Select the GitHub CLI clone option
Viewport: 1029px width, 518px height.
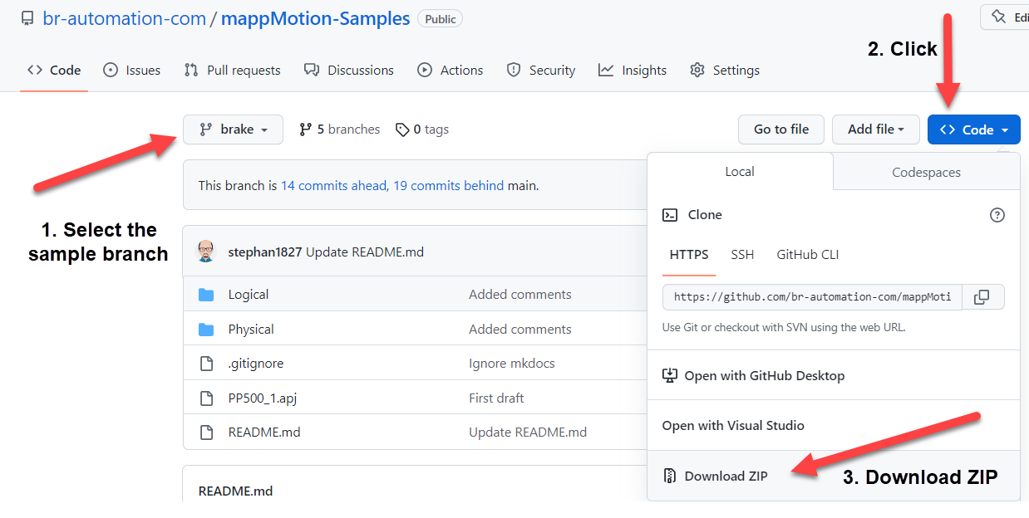808,255
